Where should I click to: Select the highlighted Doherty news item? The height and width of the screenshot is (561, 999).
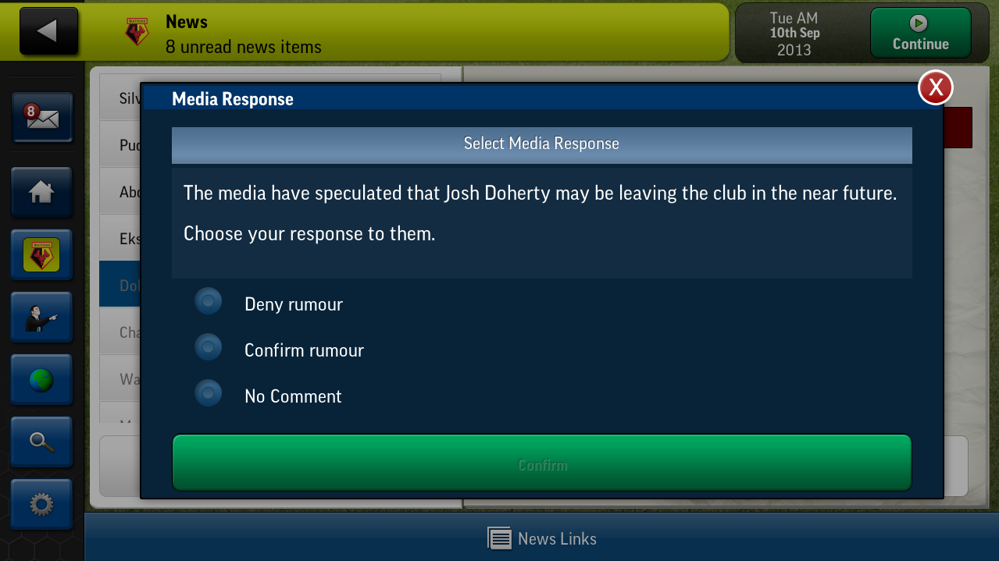tap(120, 286)
